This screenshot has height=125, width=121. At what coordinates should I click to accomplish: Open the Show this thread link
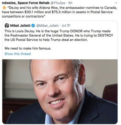tap(17, 54)
